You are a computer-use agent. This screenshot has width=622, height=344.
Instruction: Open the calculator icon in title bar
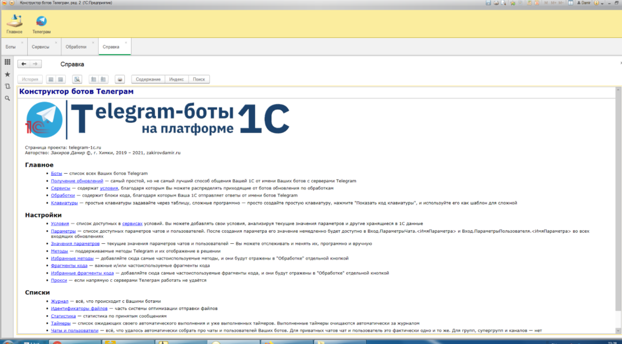529,3
